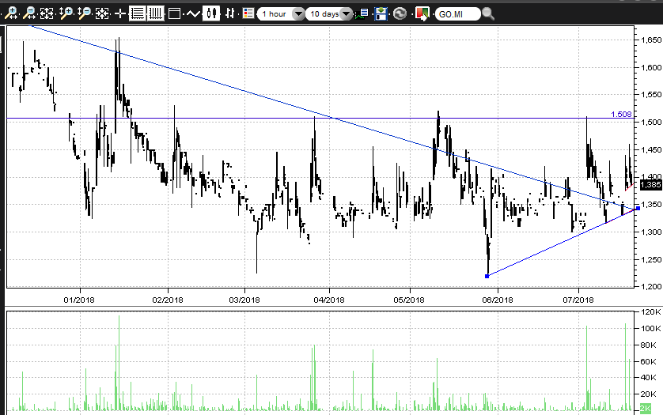Open the chart legend settings icon

[248, 13]
